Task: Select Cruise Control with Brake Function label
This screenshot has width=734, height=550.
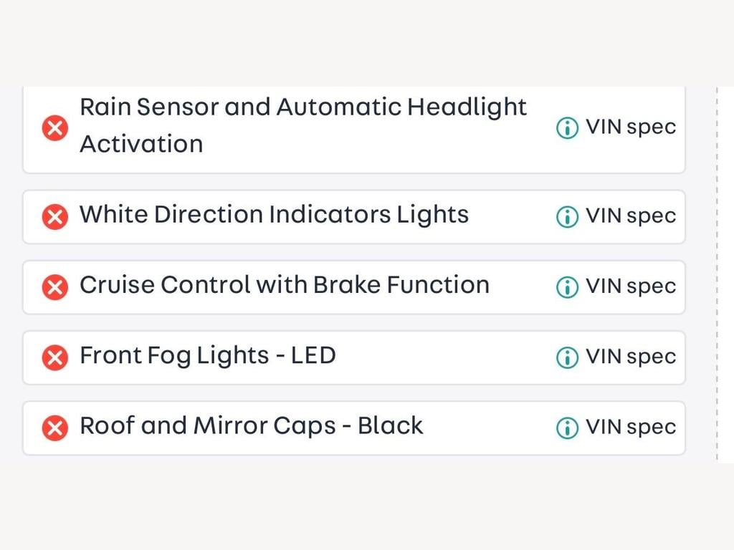Action: [x=285, y=285]
